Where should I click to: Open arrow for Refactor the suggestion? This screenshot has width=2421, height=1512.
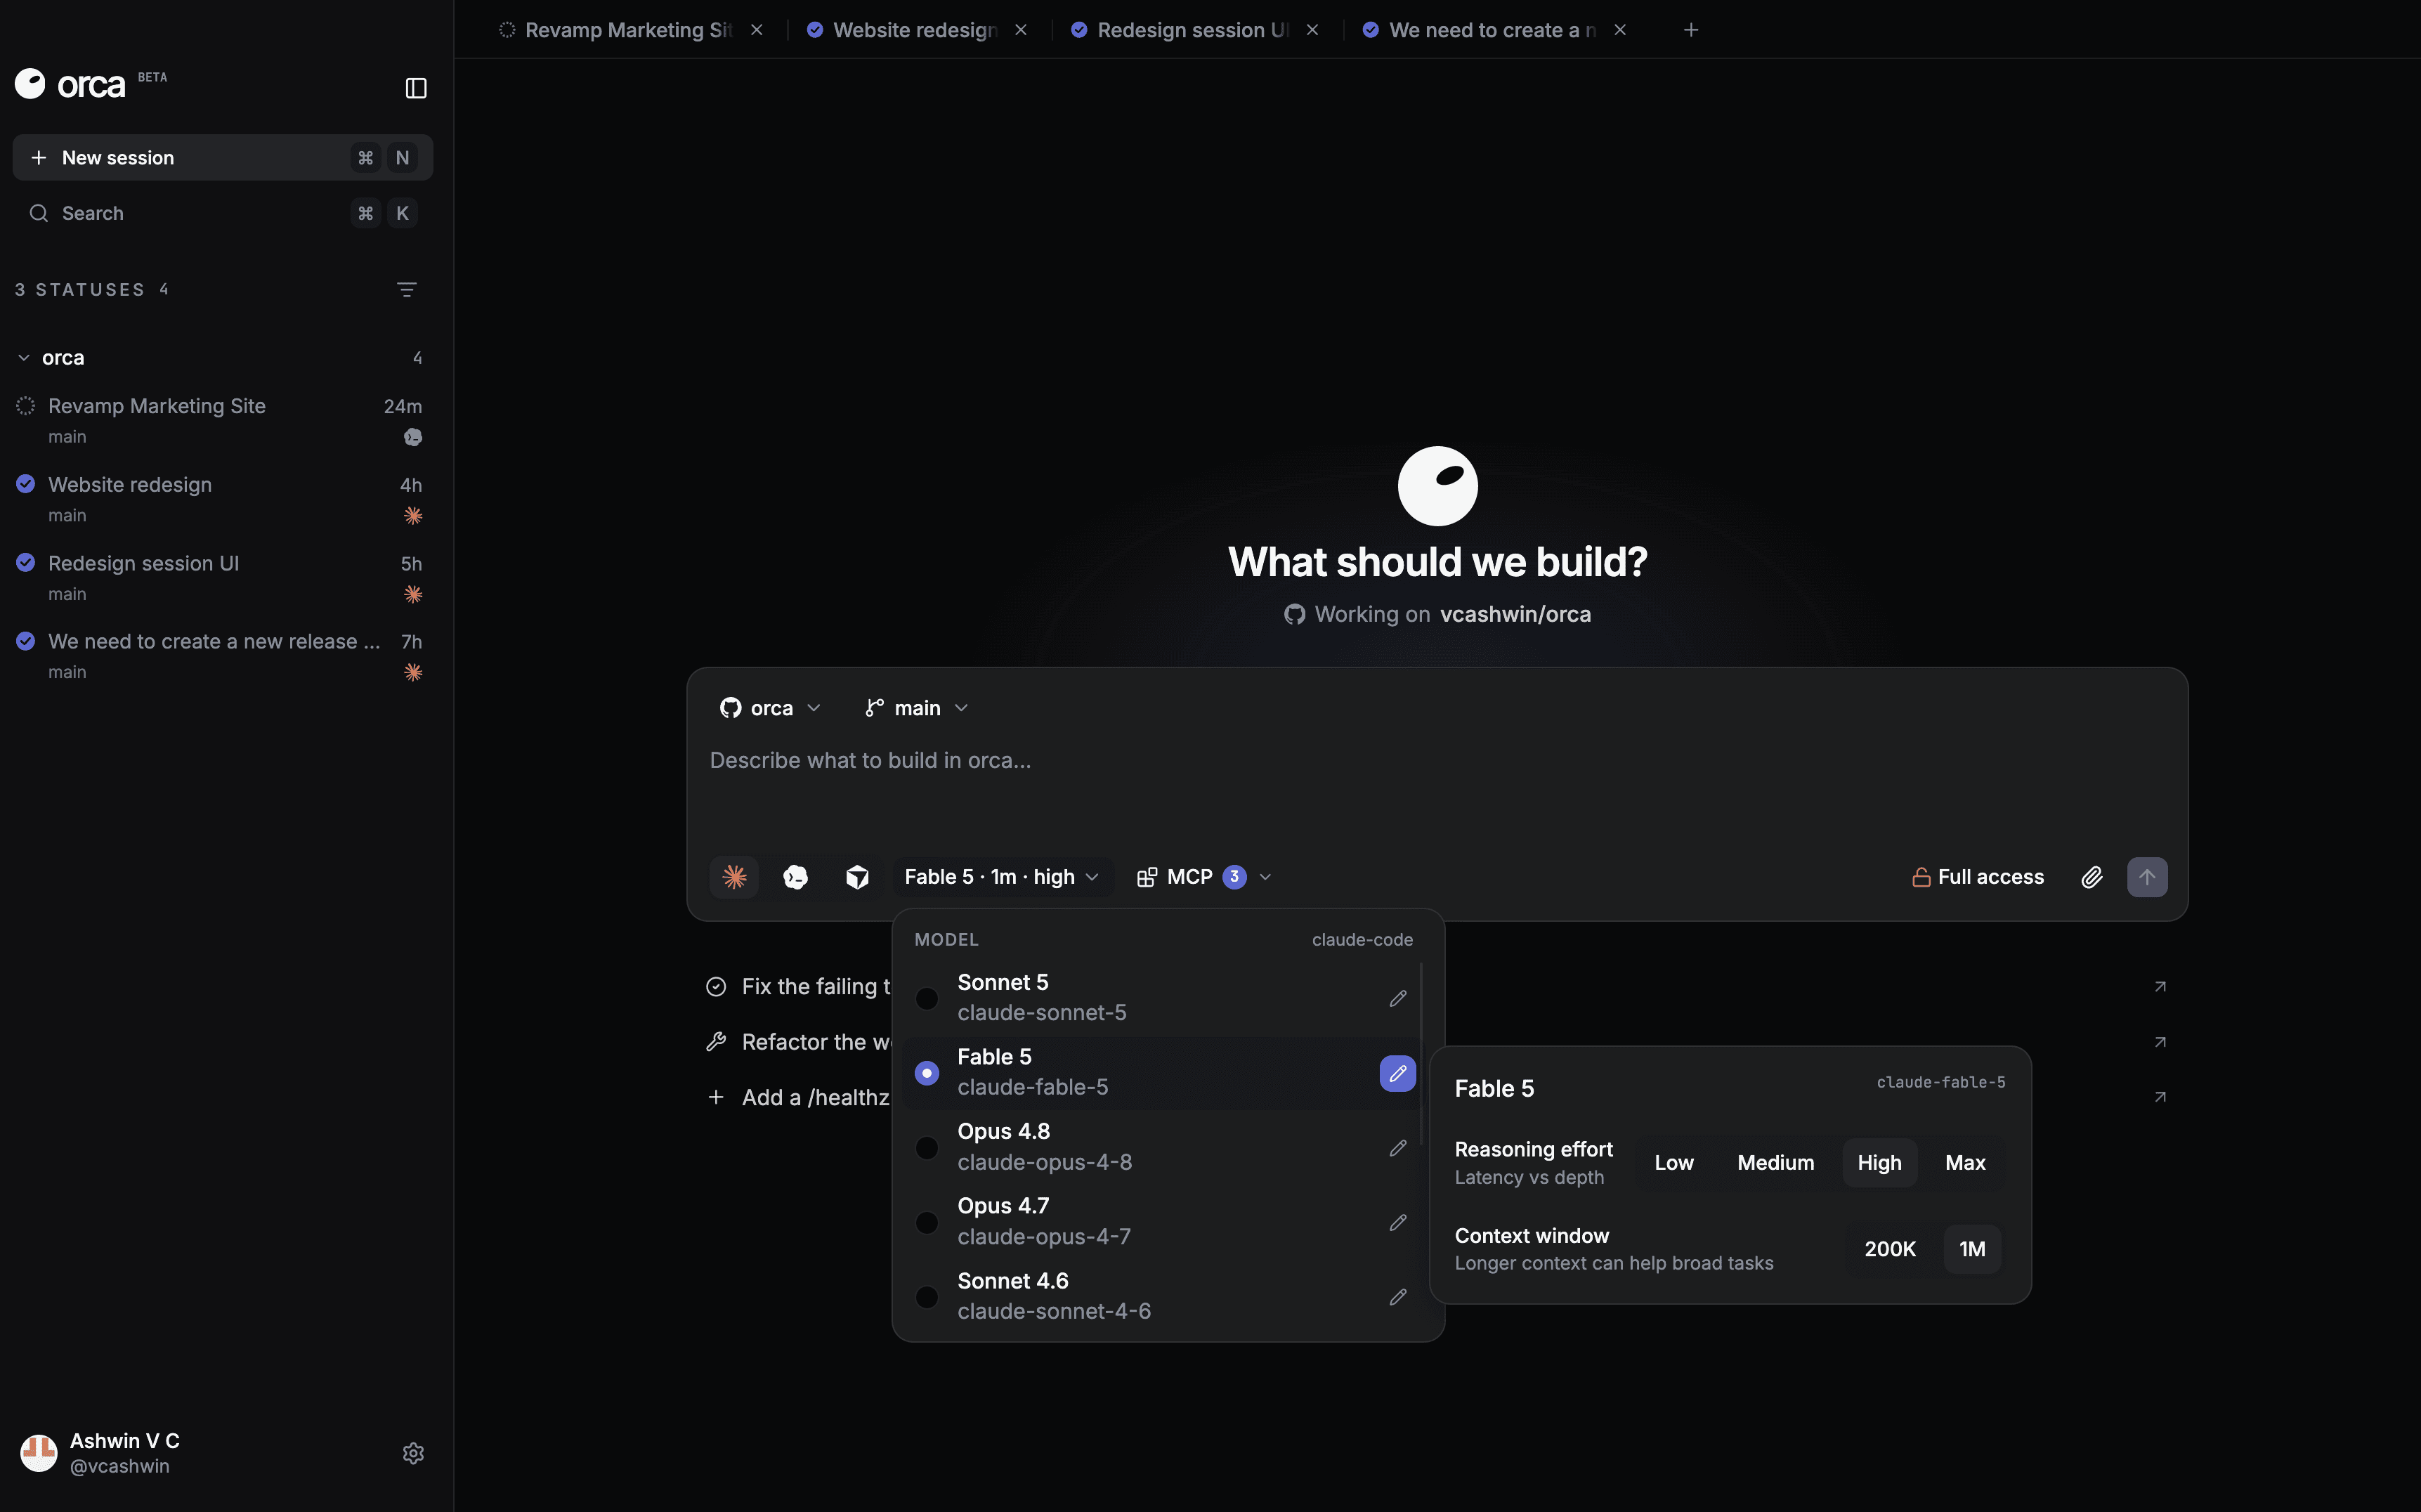(2160, 1042)
